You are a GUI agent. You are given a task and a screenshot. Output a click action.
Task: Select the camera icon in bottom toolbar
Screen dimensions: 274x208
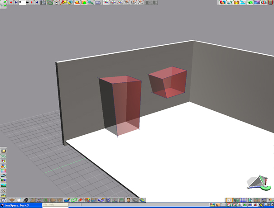point(26,200)
